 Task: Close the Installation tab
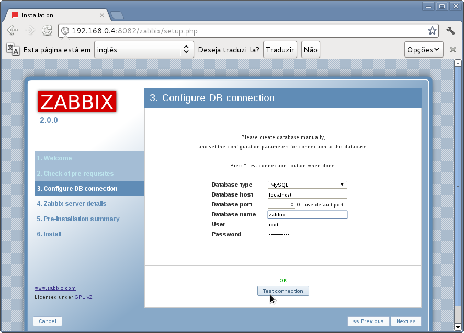pyautogui.click(x=102, y=15)
